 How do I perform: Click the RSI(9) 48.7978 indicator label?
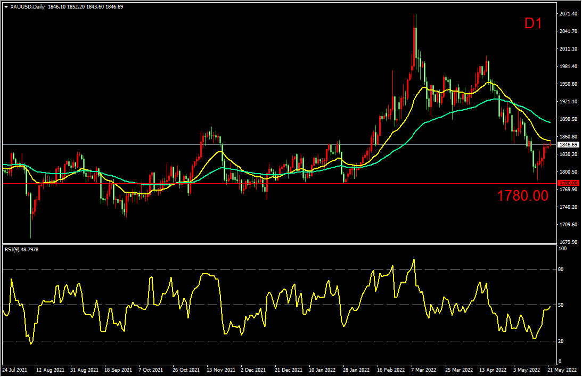click(21, 250)
